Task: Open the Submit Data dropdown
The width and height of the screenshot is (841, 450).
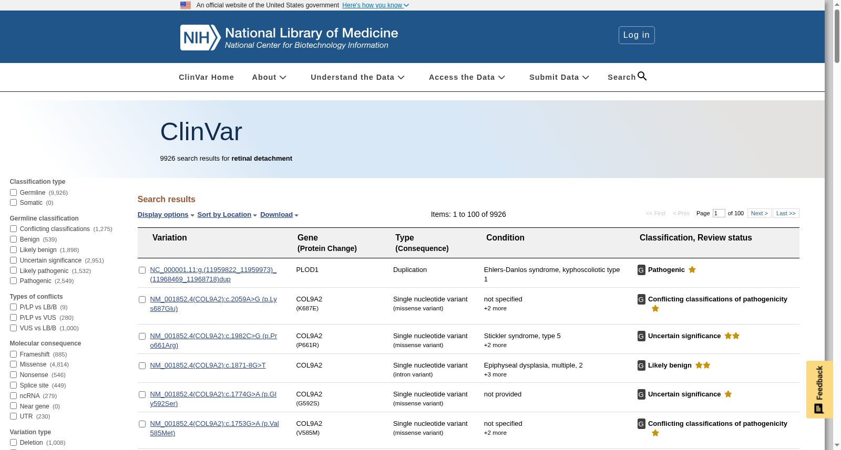Action: click(559, 77)
